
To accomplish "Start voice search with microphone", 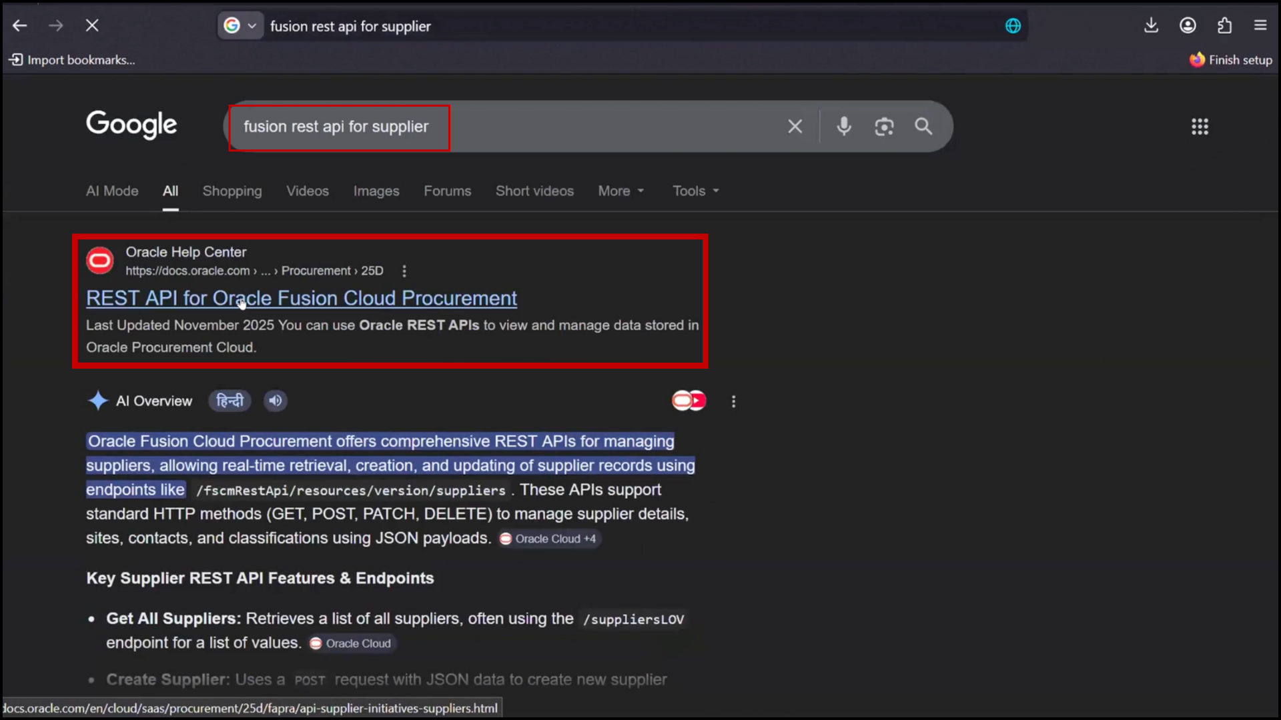I will (844, 126).
